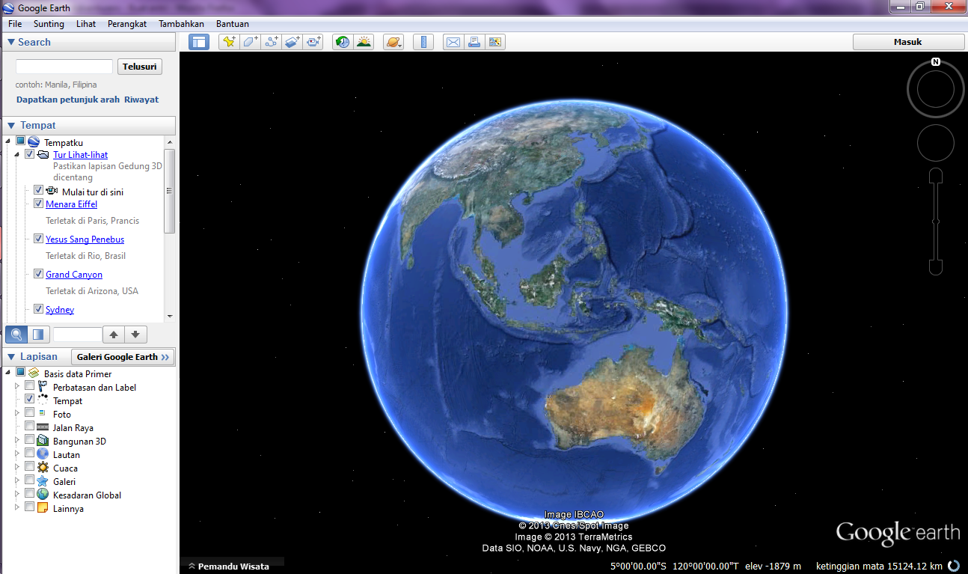
Task: Click the zoom-out end of zoom slider
Action: [x=936, y=266]
